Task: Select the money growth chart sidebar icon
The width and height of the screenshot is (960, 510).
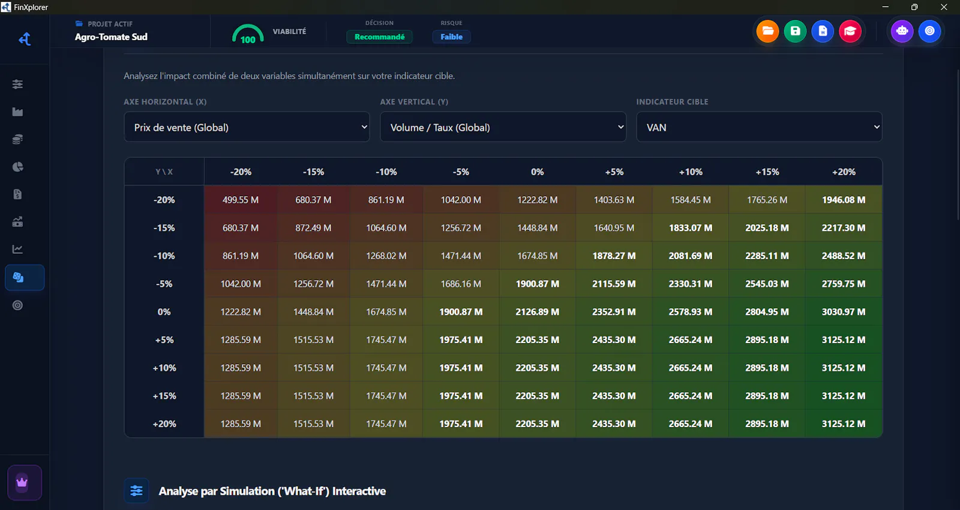Action: coord(17,222)
